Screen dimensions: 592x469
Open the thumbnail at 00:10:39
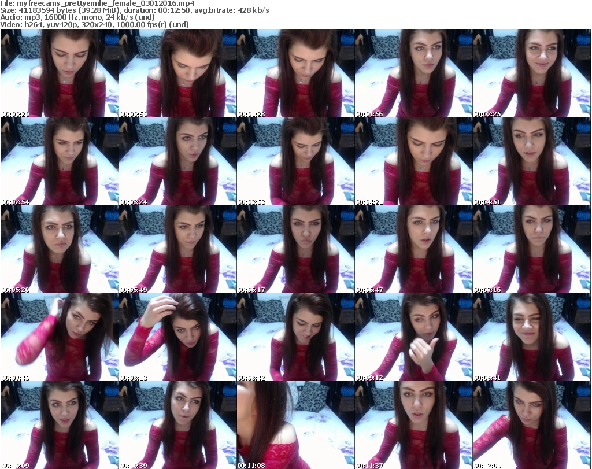[x=178, y=425]
